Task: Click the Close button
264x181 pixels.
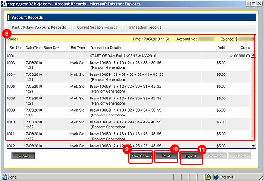Action: point(23,156)
